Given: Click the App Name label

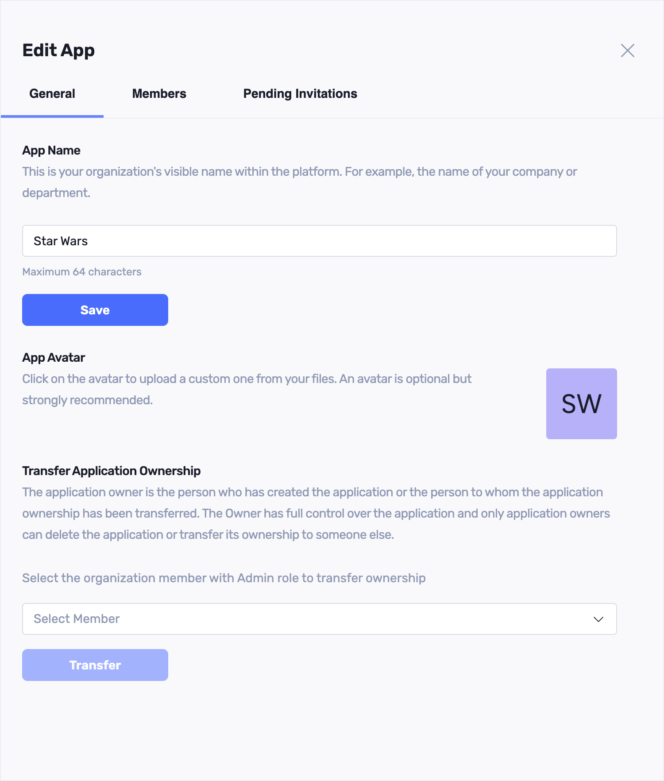Looking at the screenshot, I should pos(51,151).
